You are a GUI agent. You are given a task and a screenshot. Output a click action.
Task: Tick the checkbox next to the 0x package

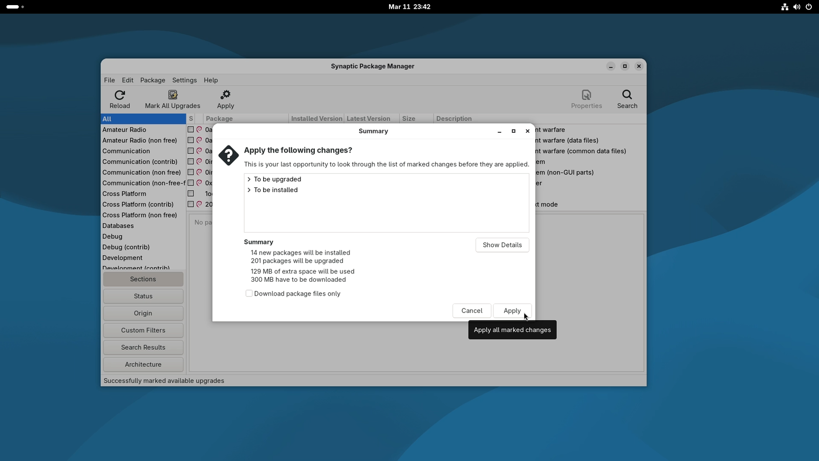[190, 182]
